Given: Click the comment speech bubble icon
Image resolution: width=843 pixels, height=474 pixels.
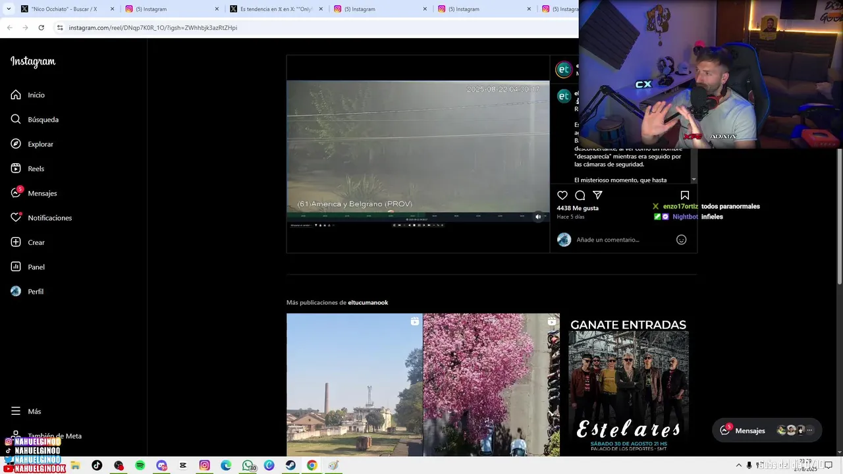Looking at the screenshot, I should pos(580,196).
